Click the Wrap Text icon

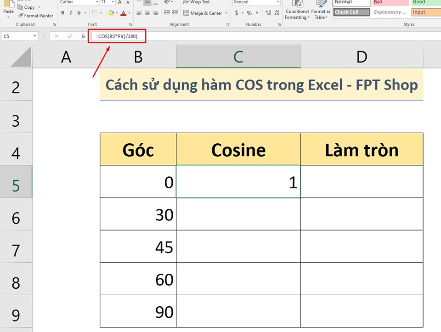[x=197, y=3]
